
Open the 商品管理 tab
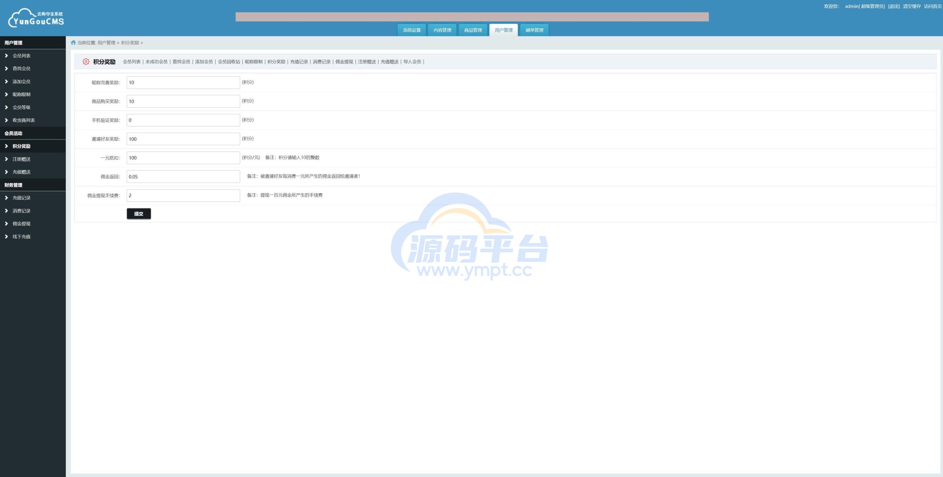473,30
